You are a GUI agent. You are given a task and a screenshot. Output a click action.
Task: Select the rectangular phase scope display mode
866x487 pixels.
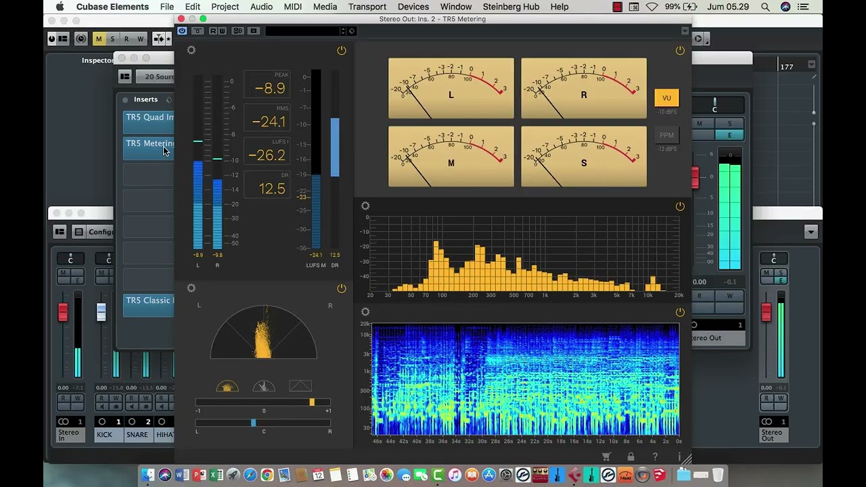pyautogui.click(x=300, y=386)
